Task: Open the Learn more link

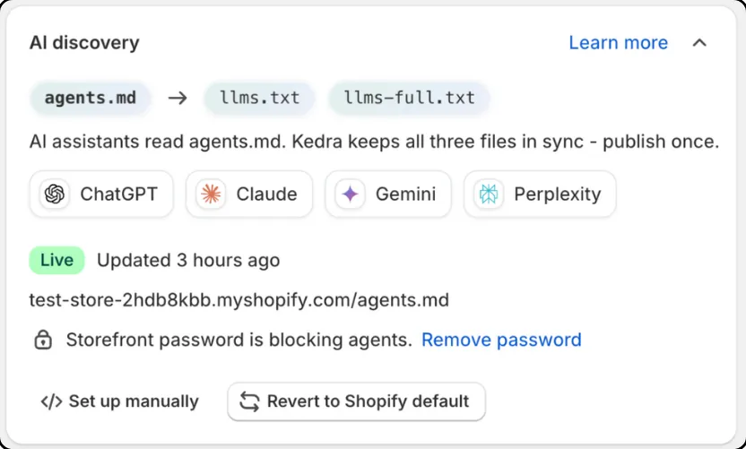Action: 618,43
